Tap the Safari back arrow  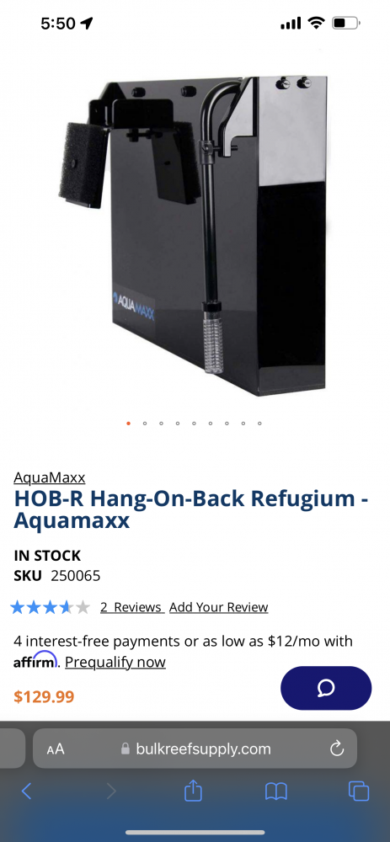click(x=26, y=791)
